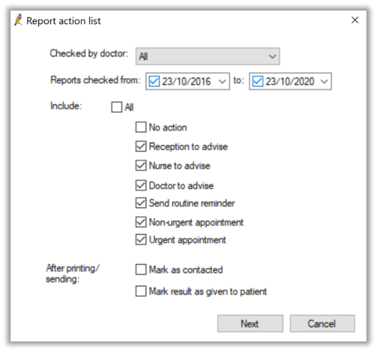
Task: Close the Report action list dialog
Action: (355, 20)
